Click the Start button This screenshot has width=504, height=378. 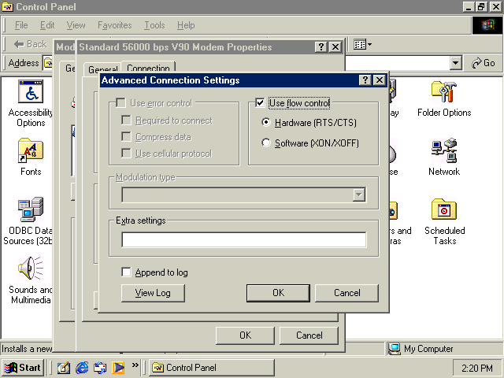tap(22, 368)
